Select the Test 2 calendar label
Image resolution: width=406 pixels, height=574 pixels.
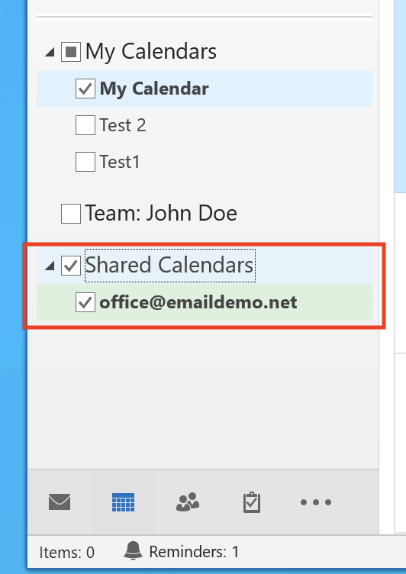click(123, 125)
